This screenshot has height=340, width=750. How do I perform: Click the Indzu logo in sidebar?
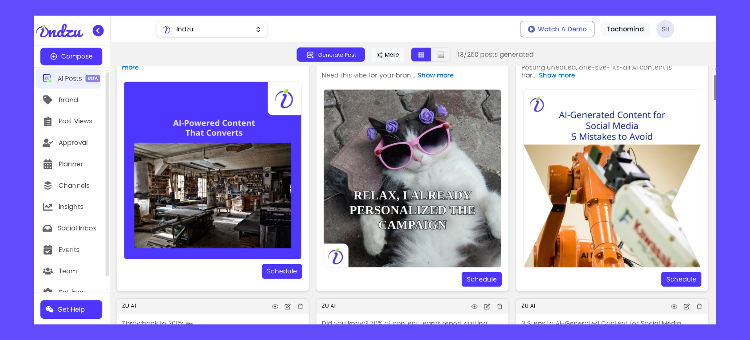click(x=60, y=31)
